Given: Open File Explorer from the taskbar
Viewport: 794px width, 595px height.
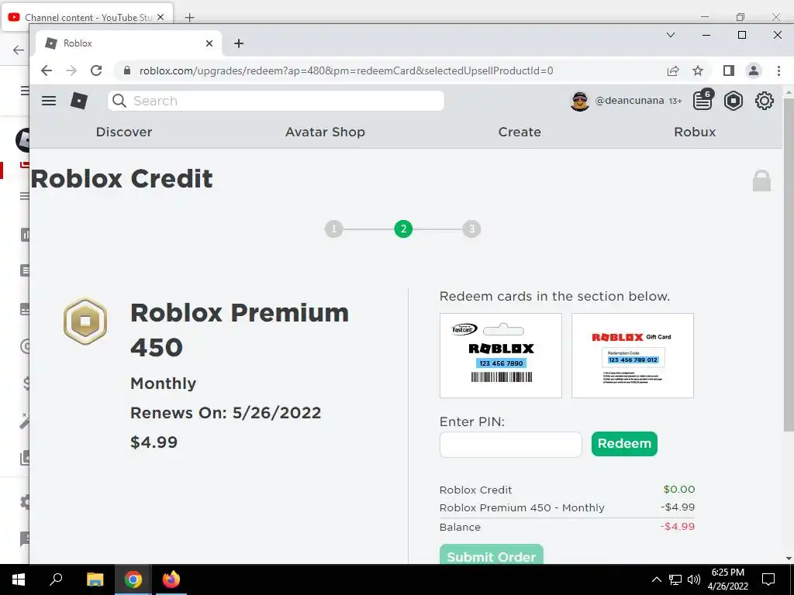Looking at the screenshot, I should 95,580.
